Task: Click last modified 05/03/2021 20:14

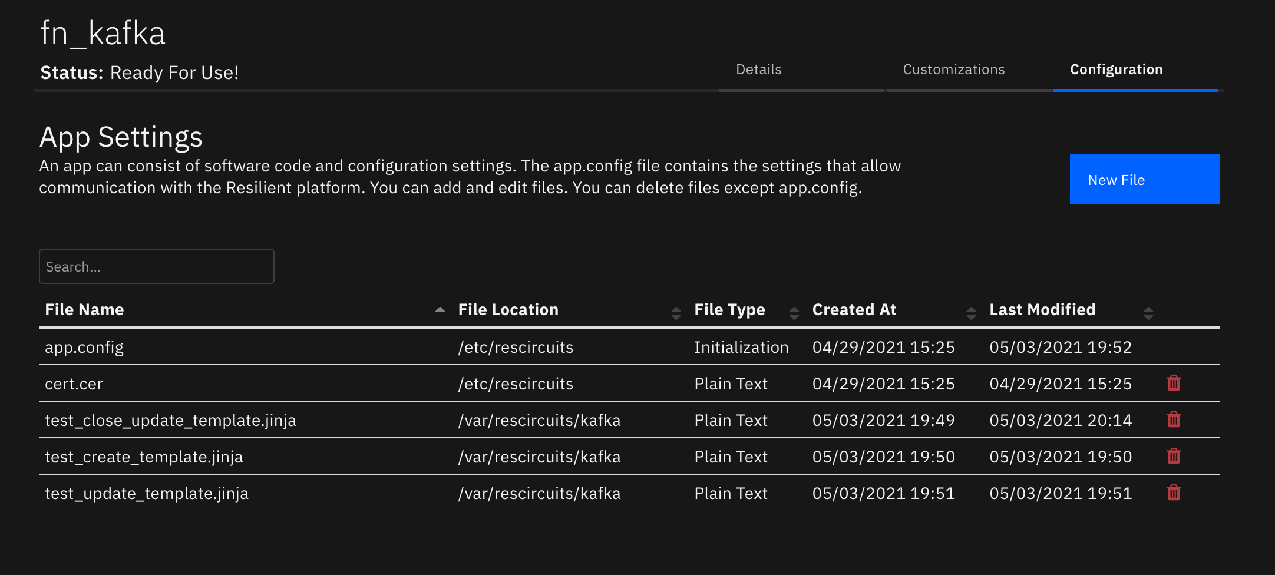Action: (1061, 421)
